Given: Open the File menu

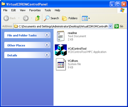Looking at the screenshot, I should (5, 10).
